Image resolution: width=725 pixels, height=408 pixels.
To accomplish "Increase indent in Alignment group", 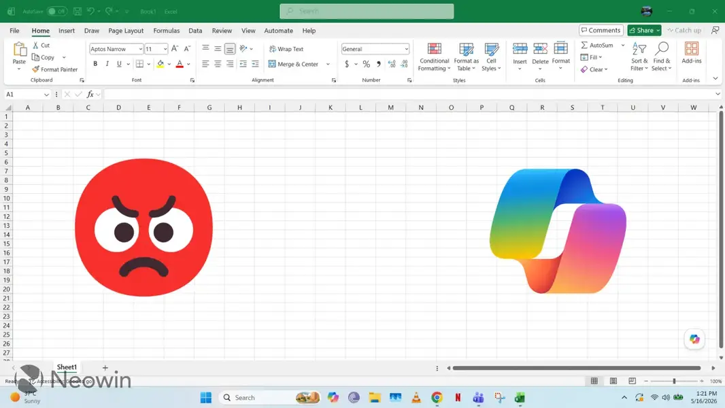I will (255, 64).
